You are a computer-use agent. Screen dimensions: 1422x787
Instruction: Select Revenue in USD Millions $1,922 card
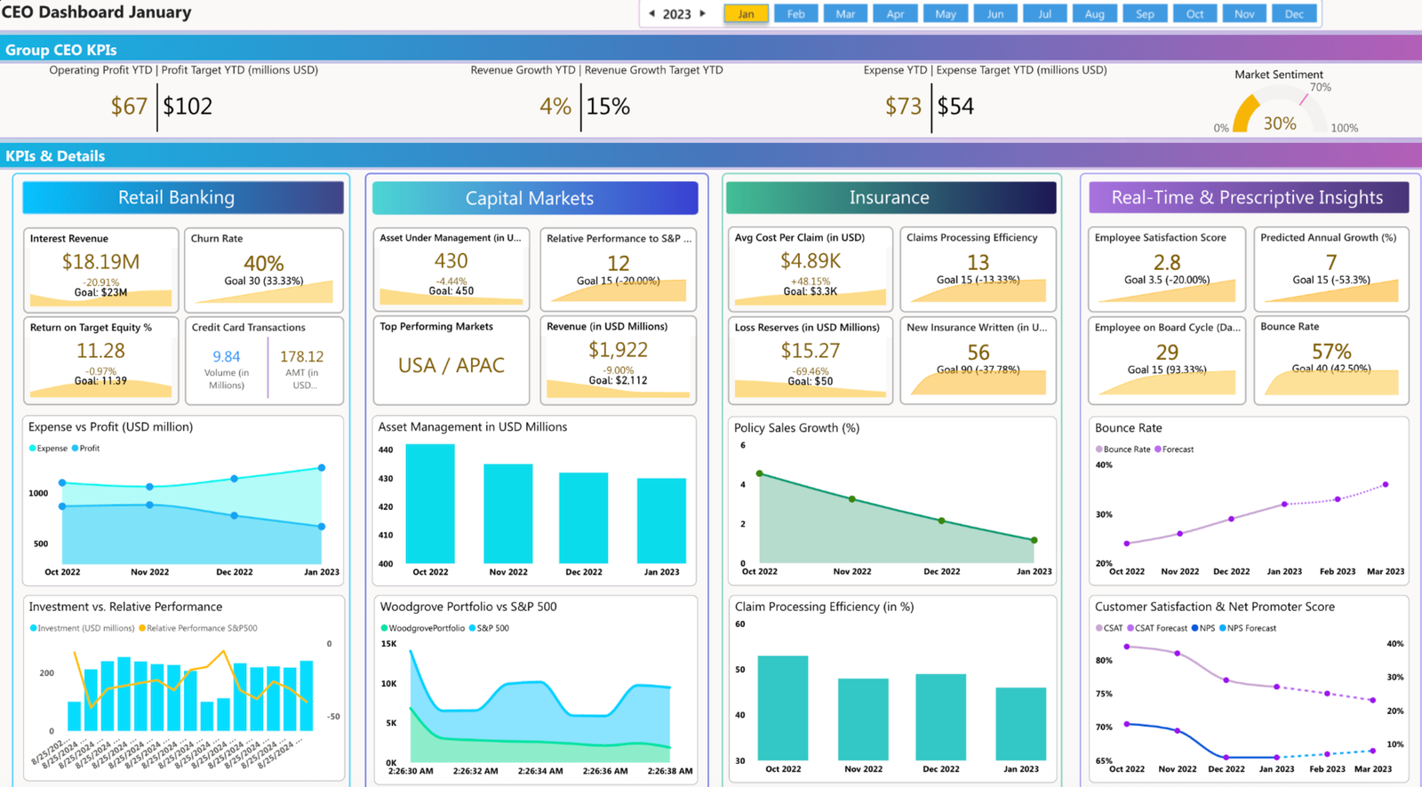(619, 360)
